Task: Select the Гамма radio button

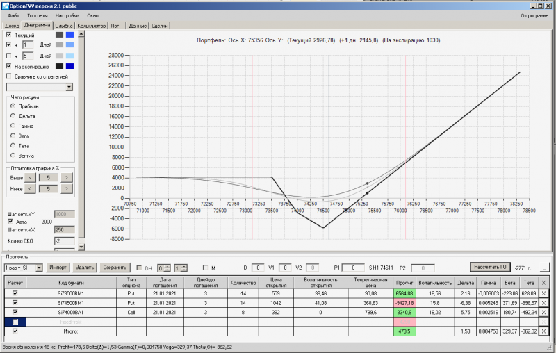Action: (x=13, y=126)
